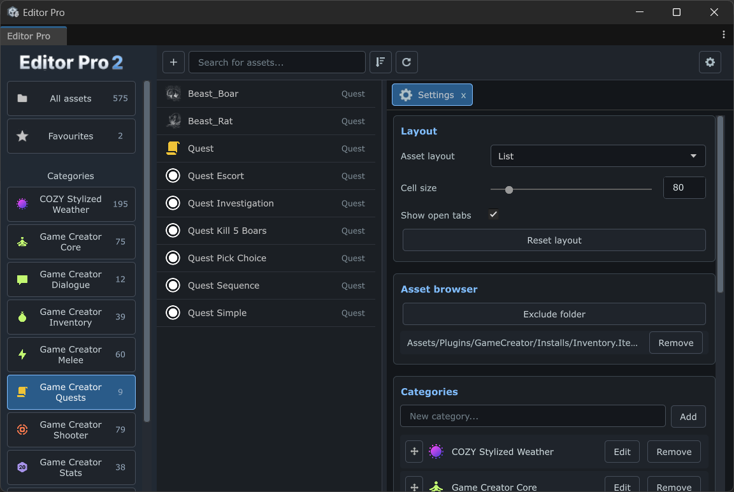Select Game Creator Quests category
The width and height of the screenshot is (734, 492).
point(71,393)
